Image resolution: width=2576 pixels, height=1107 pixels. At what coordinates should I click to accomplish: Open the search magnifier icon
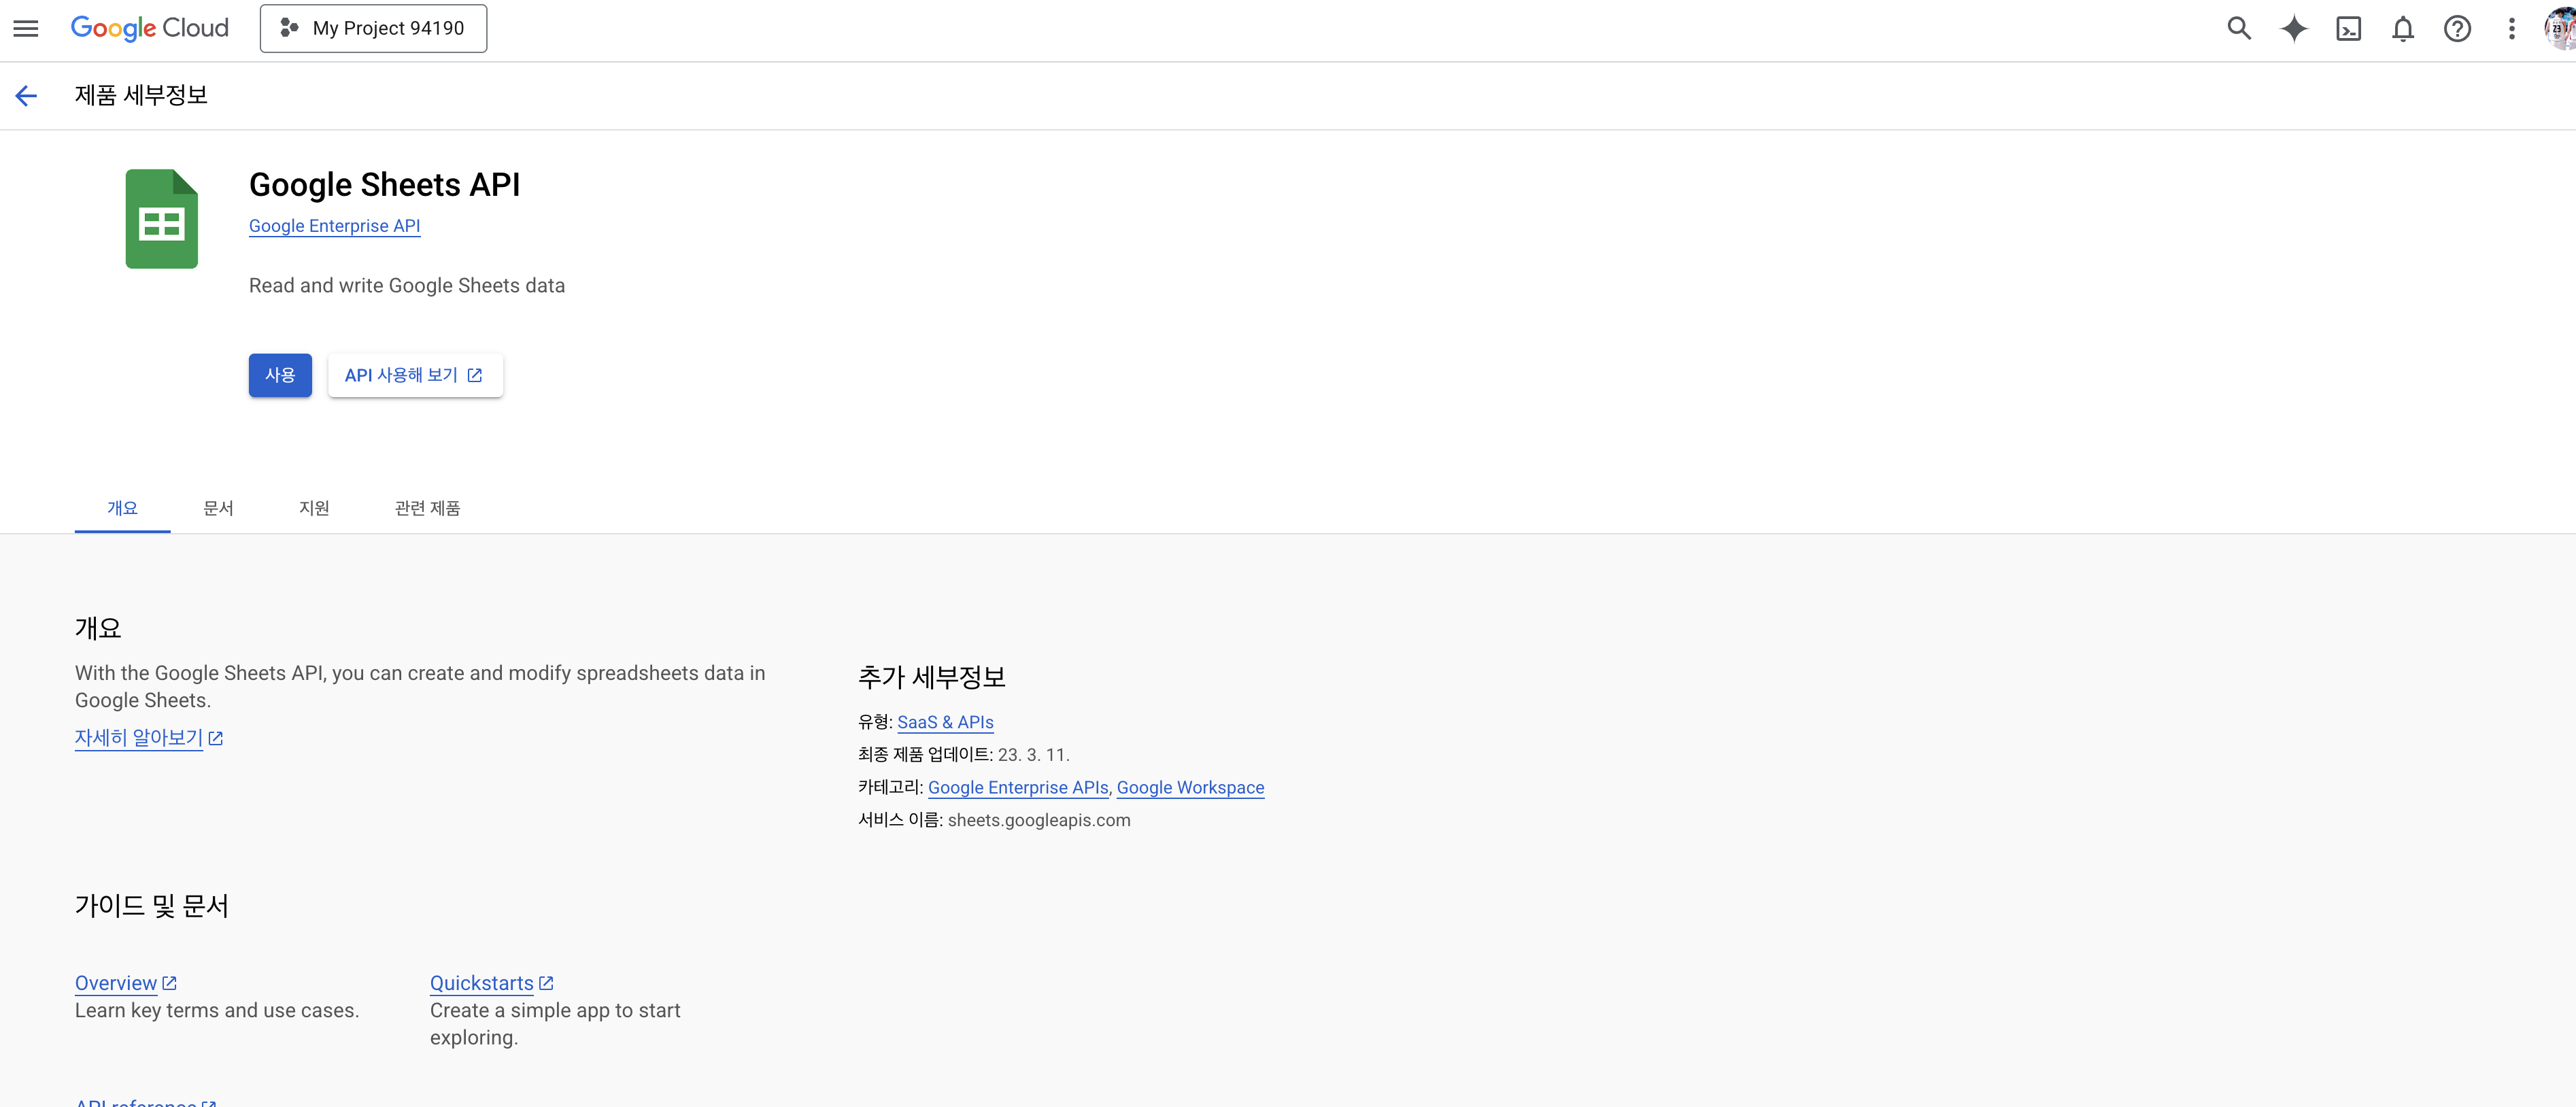(x=2239, y=28)
